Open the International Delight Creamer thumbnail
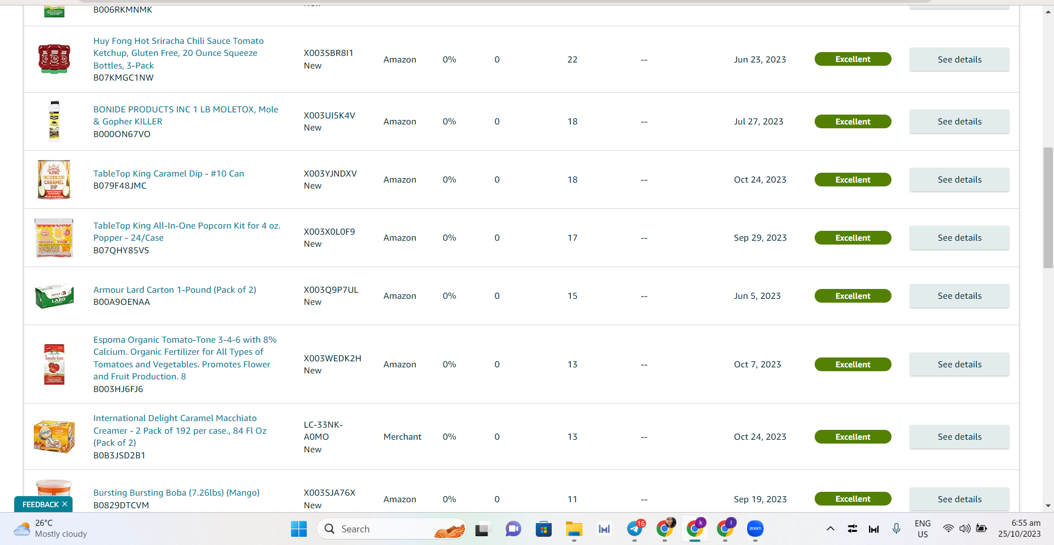1054x545 pixels. click(54, 436)
